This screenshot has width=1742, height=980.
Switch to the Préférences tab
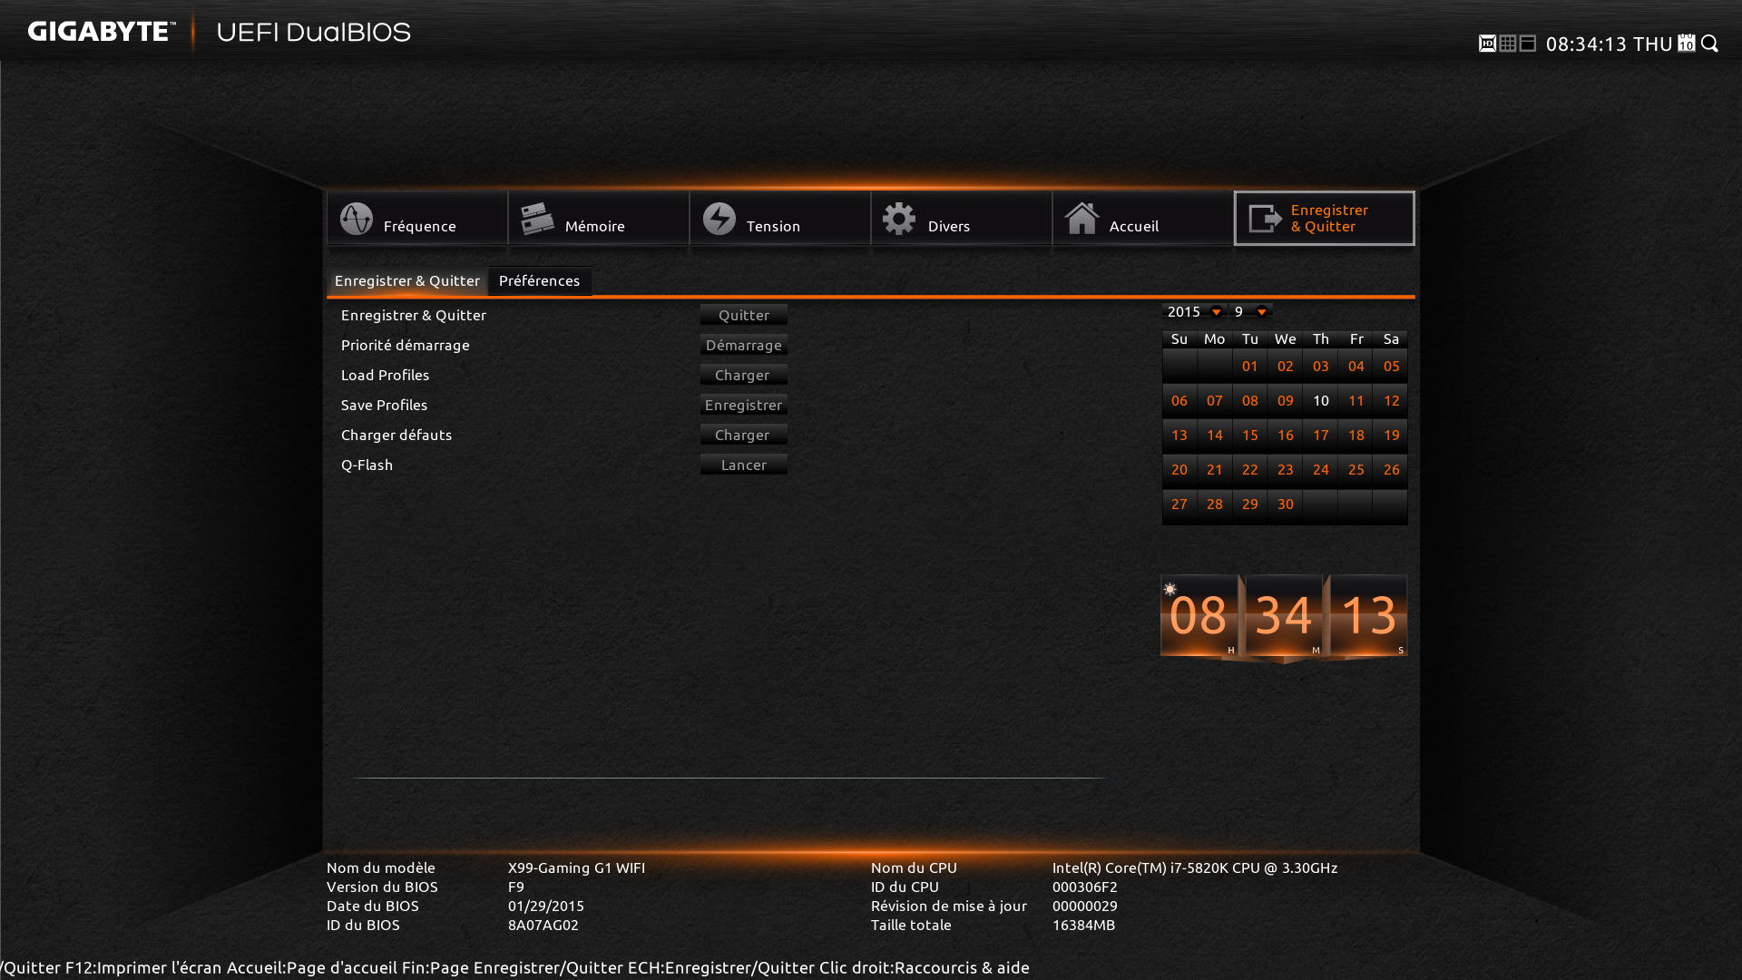coord(539,281)
